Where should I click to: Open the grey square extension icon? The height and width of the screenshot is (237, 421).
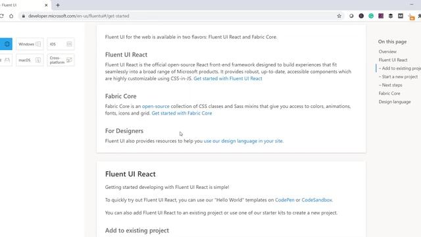[x=401, y=16]
